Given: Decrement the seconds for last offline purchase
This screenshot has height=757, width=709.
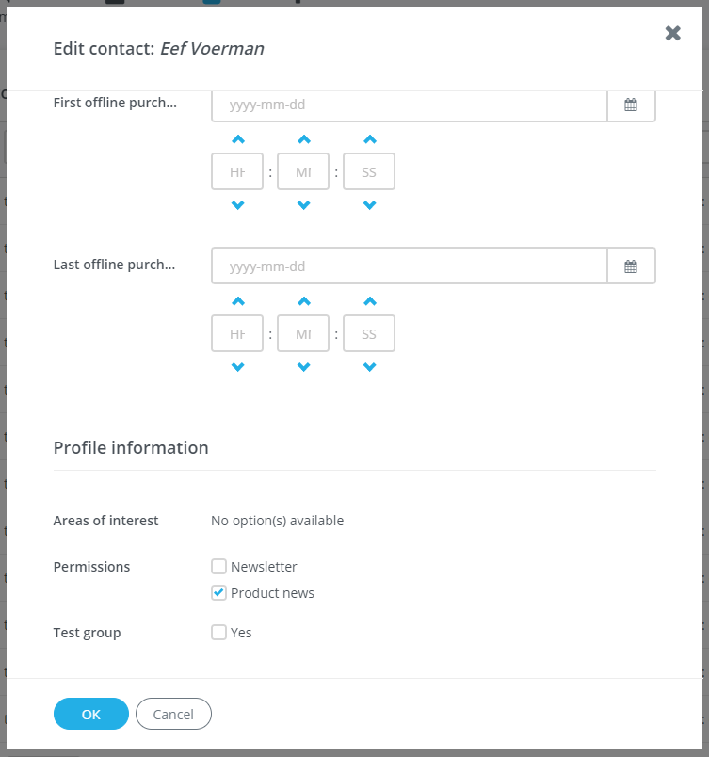Looking at the screenshot, I should click(368, 367).
